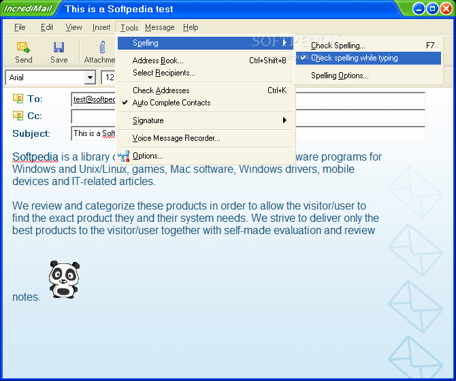Click inside the Subject field
Image resolution: width=456 pixels, height=381 pixels.
248,133
